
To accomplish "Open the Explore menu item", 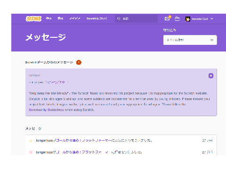I will tap(60, 18).
